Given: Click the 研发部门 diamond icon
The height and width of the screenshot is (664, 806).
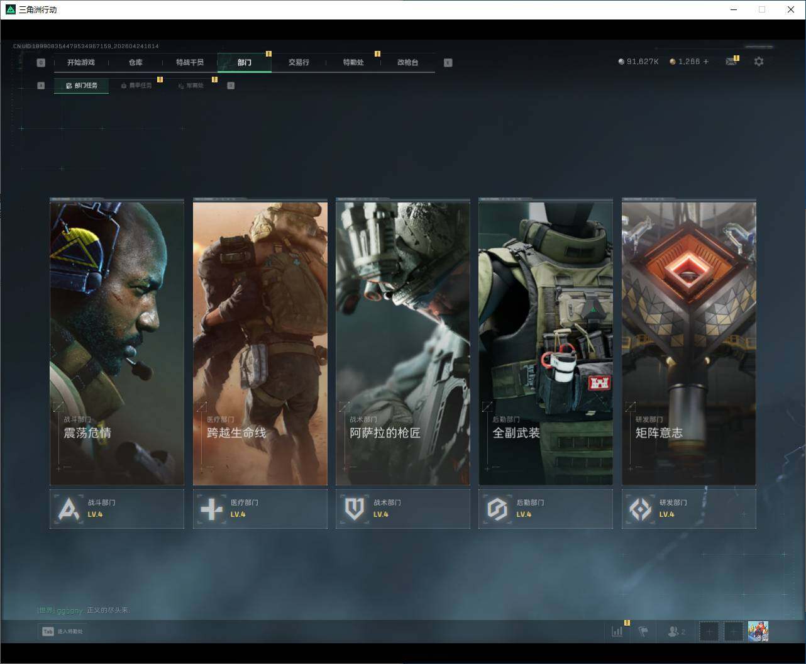Looking at the screenshot, I should (x=640, y=509).
